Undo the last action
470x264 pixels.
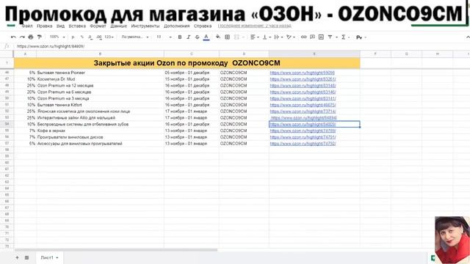(13, 37)
